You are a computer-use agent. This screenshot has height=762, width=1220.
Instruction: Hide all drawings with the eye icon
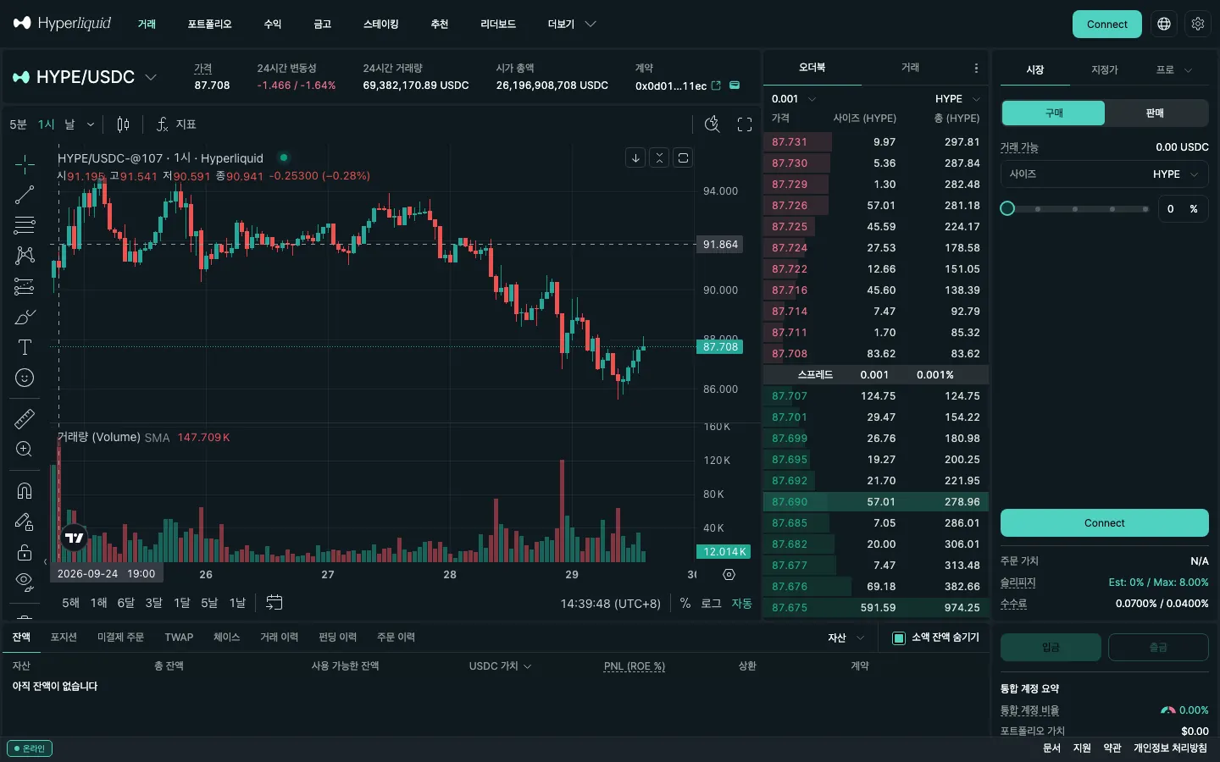pyautogui.click(x=25, y=582)
